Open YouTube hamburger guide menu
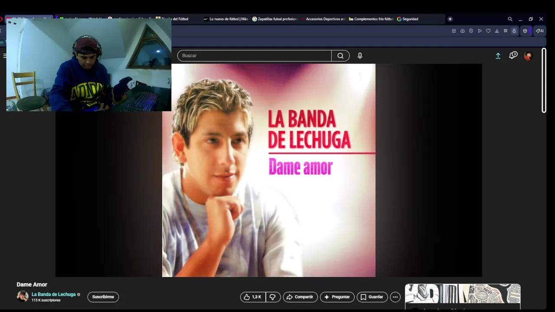 5,55
